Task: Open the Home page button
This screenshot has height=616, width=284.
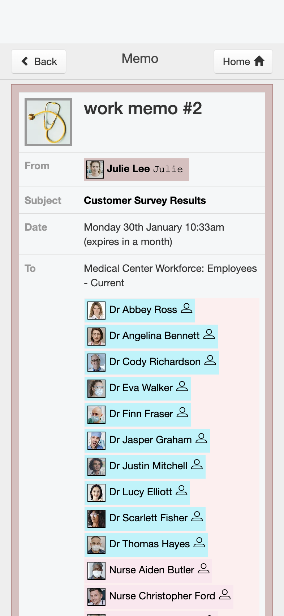Action: point(243,61)
